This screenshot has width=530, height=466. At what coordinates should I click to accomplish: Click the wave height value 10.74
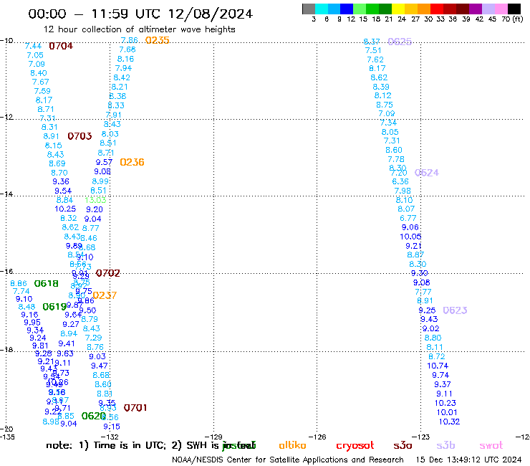[438, 366]
